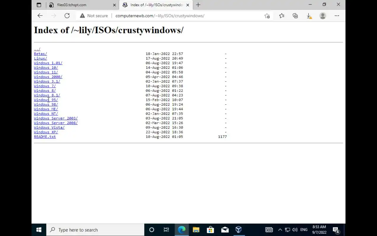This screenshot has width=377, height=236.
Task: Click the date 18-Jan-2022 22:57
Action: (x=164, y=54)
